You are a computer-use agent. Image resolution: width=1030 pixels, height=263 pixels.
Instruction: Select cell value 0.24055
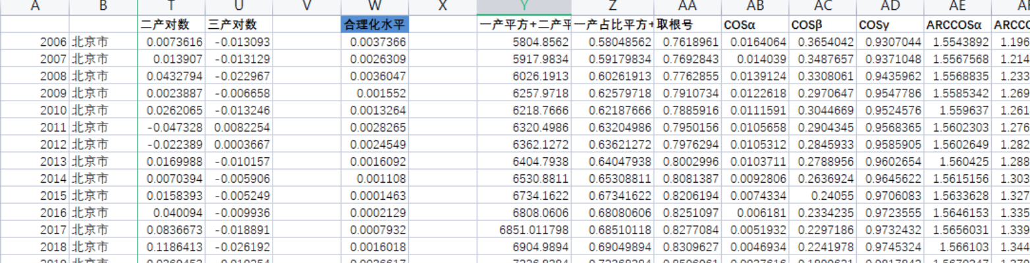[x=823, y=196]
